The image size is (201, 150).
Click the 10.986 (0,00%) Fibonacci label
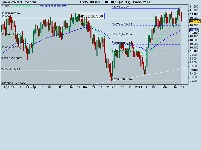tap(11, 13)
